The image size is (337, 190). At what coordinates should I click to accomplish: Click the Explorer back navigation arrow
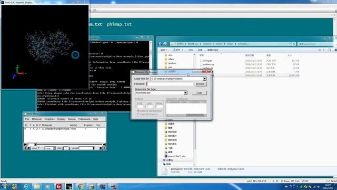click(x=160, y=44)
